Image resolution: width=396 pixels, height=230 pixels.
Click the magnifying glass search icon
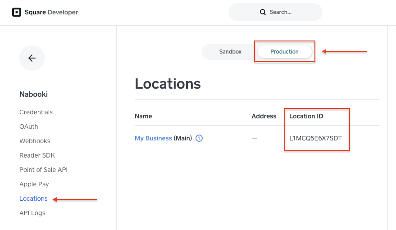pos(263,12)
